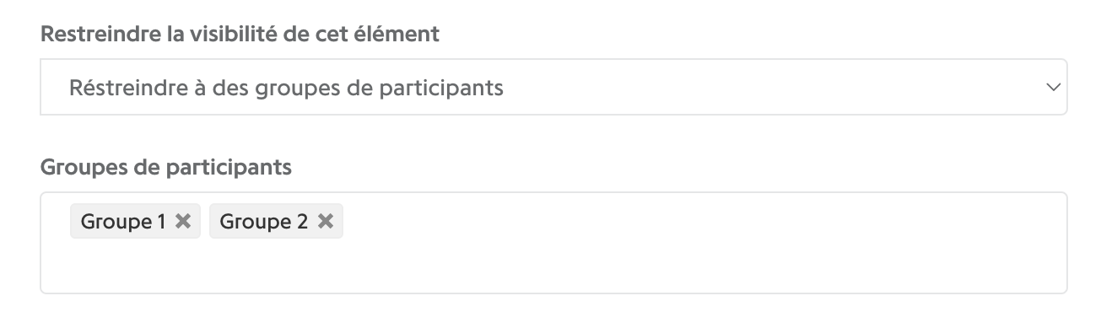Click the cross icon beside Groupe 2
Image resolution: width=1117 pixels, height=312 pixels.
326,222
